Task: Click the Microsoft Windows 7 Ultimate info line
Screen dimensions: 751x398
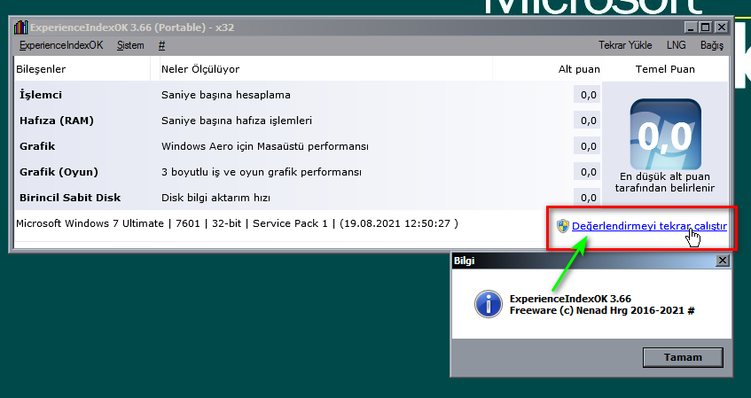Action: click(237, 223)
